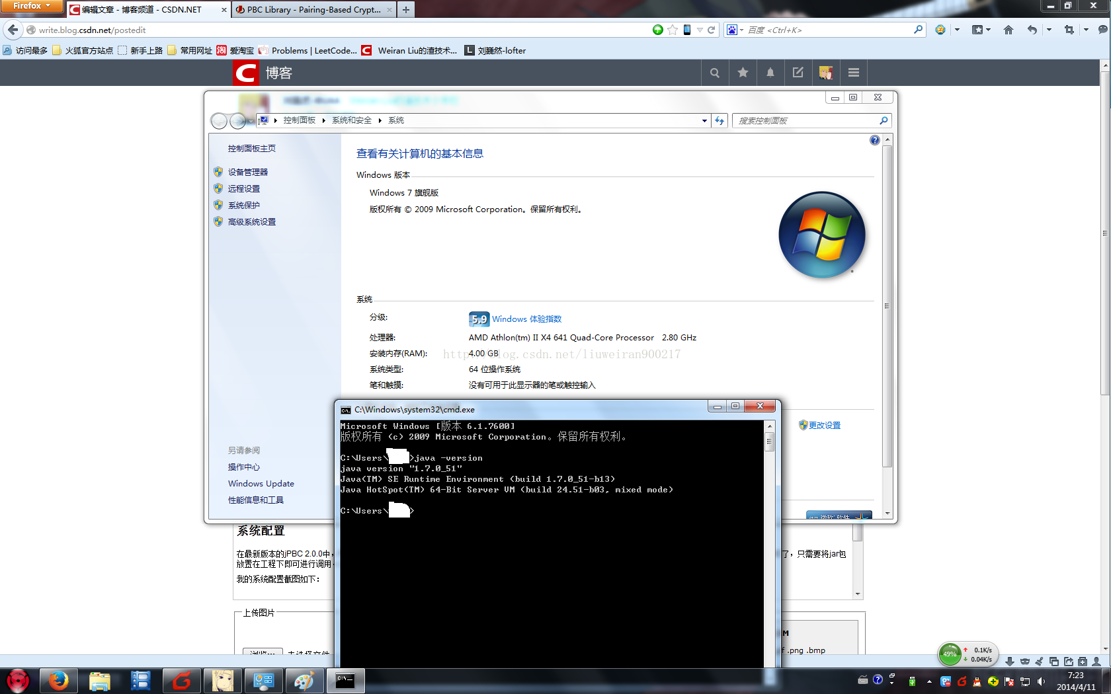
Task: Switch to the CSDN.NET 编辑文章 tab
Action: [148, 9]
